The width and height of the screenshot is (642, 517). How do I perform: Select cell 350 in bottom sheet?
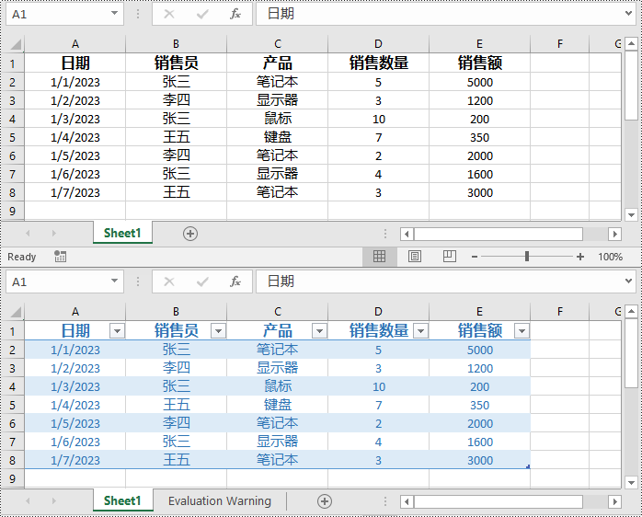click(x=480, y=405)
